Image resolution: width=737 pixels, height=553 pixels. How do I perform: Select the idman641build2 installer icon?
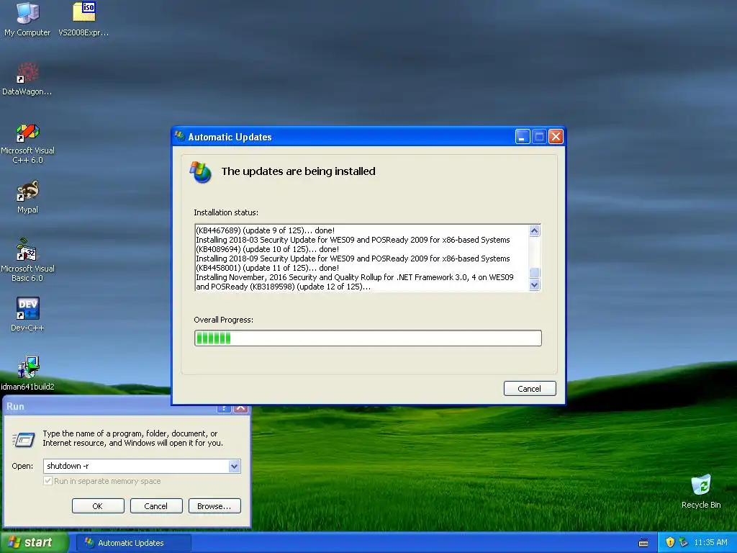tap(27, 374)
